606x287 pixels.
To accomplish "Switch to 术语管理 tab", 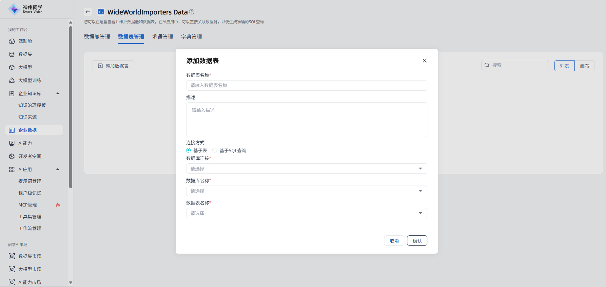I will click(163, 37).
